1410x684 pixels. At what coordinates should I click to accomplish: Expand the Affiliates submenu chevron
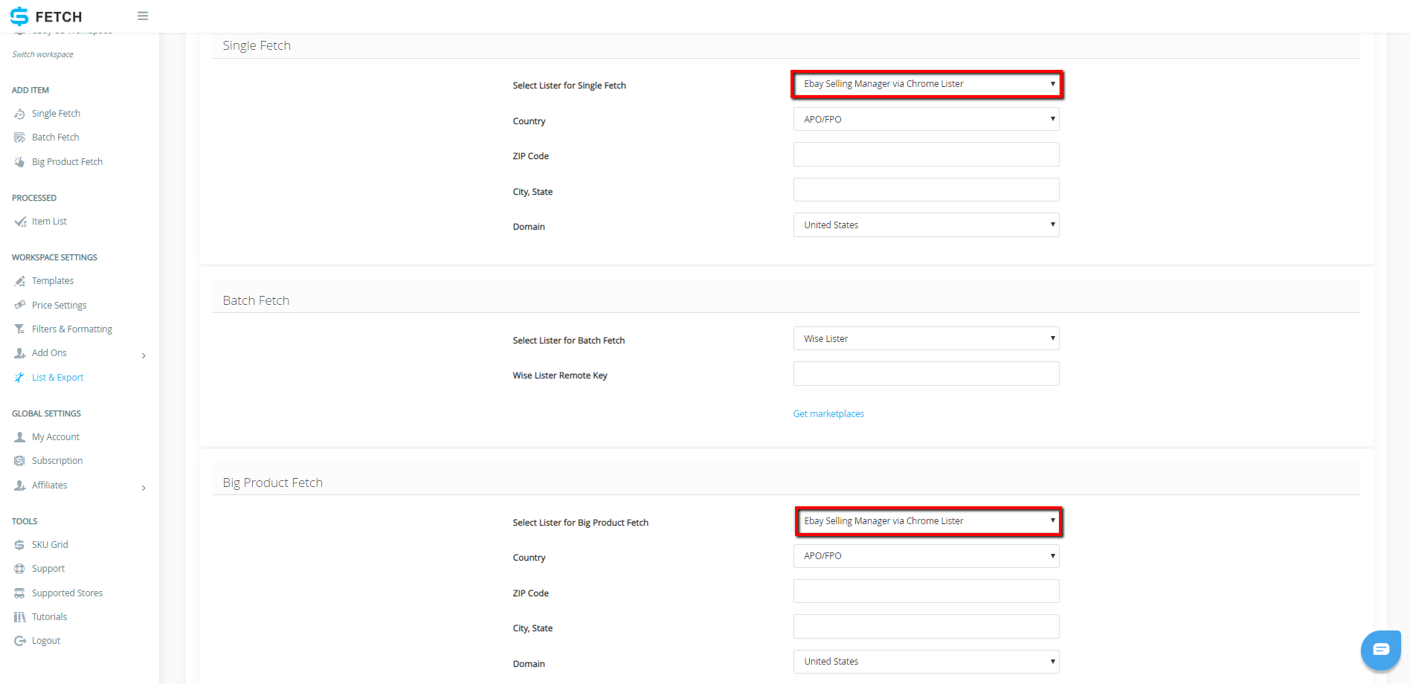coord(144,488)
